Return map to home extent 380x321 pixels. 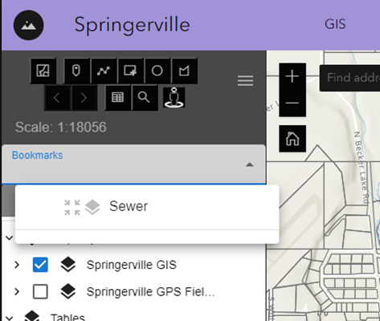292,139
